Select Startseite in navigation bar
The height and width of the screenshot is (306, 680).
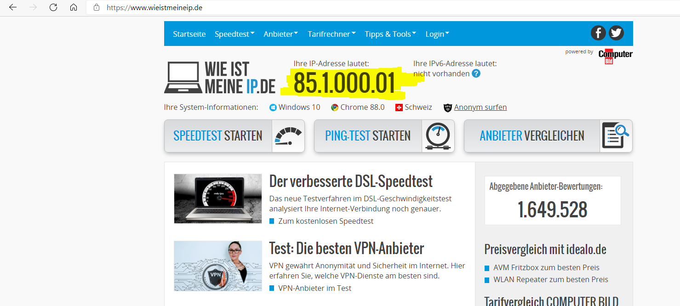[189, 34]
